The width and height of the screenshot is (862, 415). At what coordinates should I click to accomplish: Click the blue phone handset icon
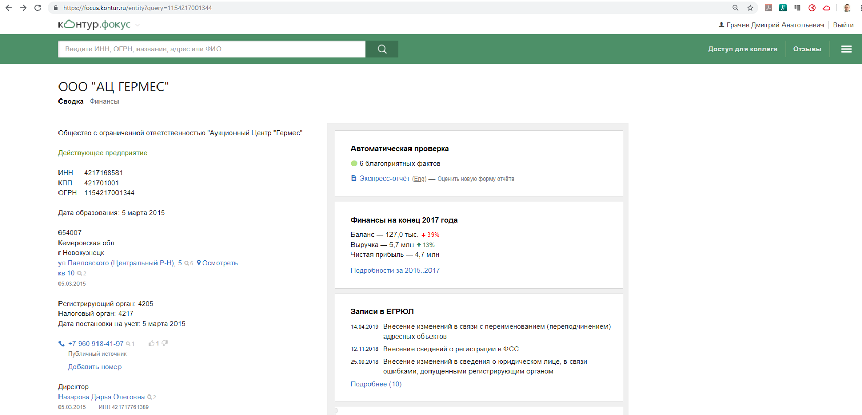62,344
